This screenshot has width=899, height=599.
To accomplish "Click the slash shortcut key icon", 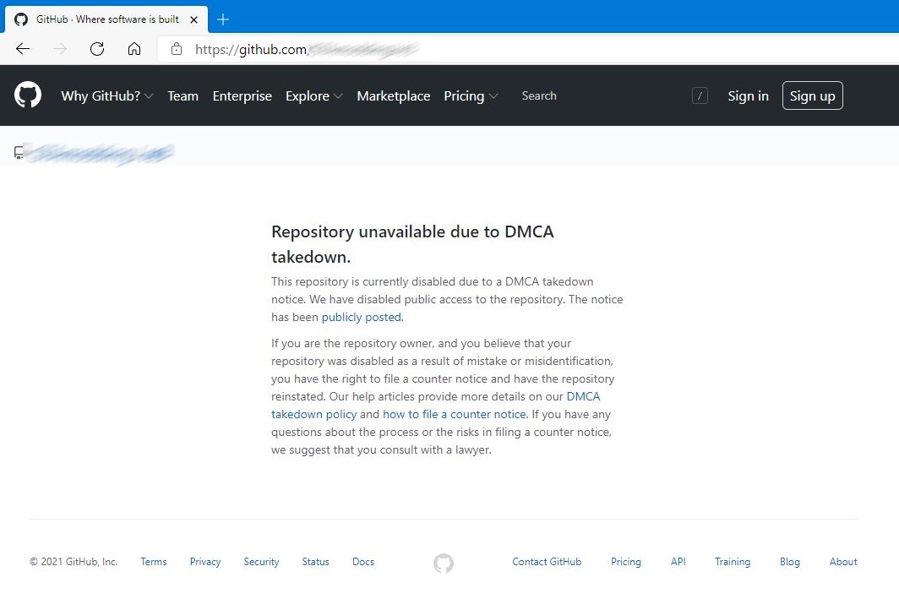I will [700, 96].
